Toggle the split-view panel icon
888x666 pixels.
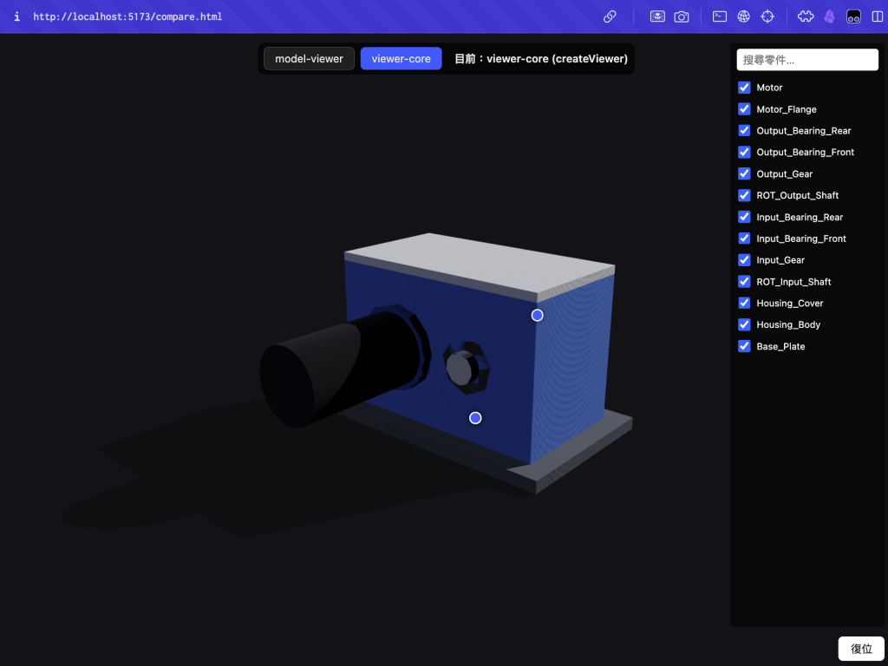coord(878,16)
